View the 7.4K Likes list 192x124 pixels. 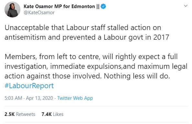[x=53, y=114]
